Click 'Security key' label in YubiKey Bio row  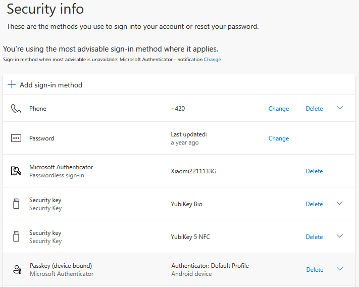45,200
